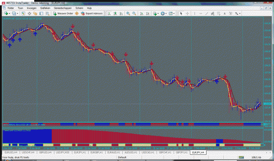Open the Templates dropdown arrow
Viewport: 274px width, 161px height.
click(x=174, y=14)
